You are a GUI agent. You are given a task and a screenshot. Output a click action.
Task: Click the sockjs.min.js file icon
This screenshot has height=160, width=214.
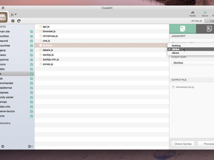click(x=40, y=59)
